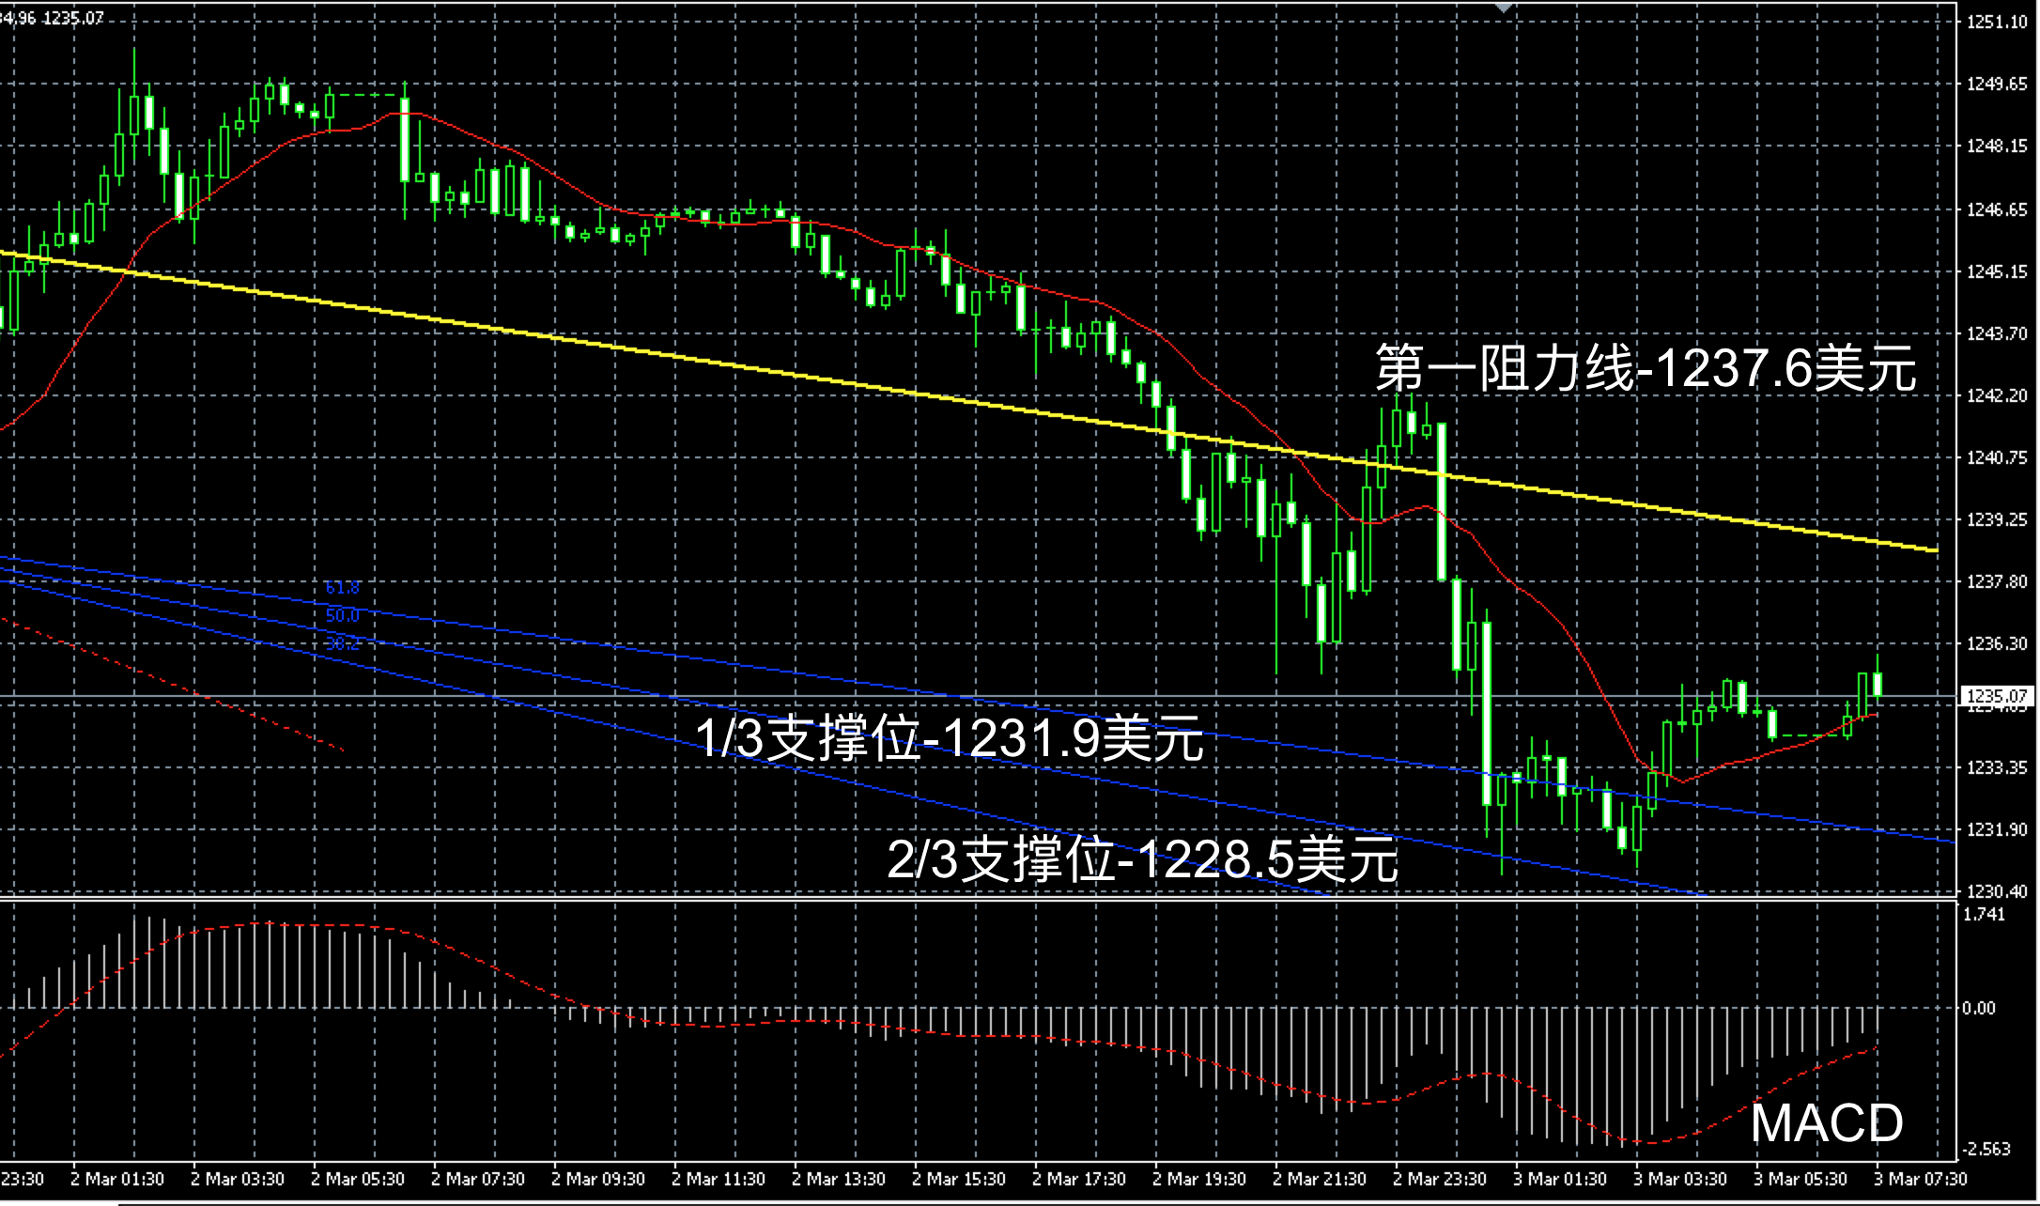Screen dimensions: 2040x1206
Task: Click the 1251.10 price scale value
Action: [x=1997, y=23]
